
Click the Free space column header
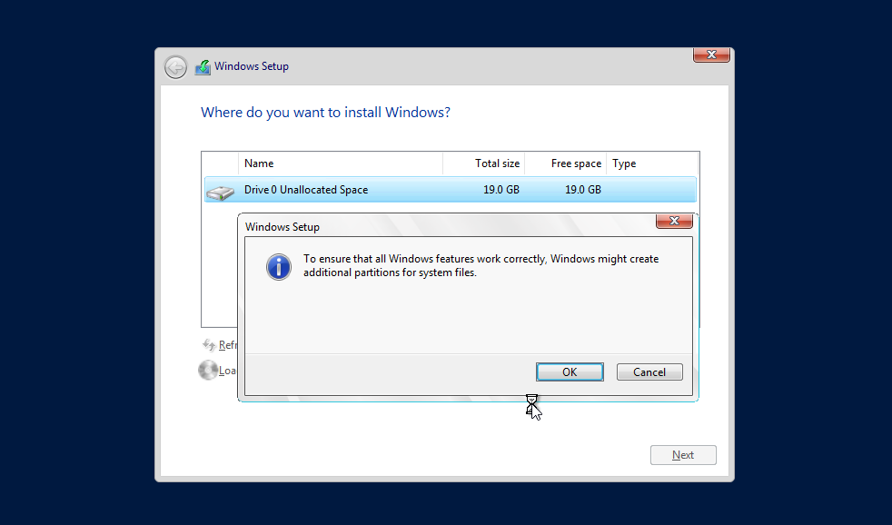coord(566,163)
